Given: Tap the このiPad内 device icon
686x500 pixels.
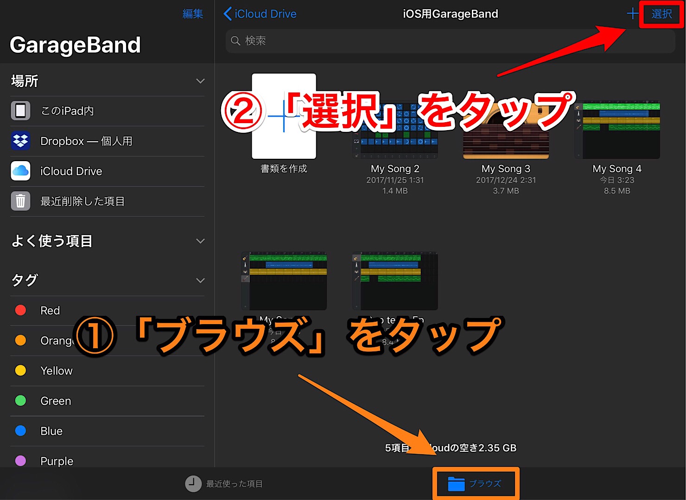Looking at the screenshot, I should 20,111.
